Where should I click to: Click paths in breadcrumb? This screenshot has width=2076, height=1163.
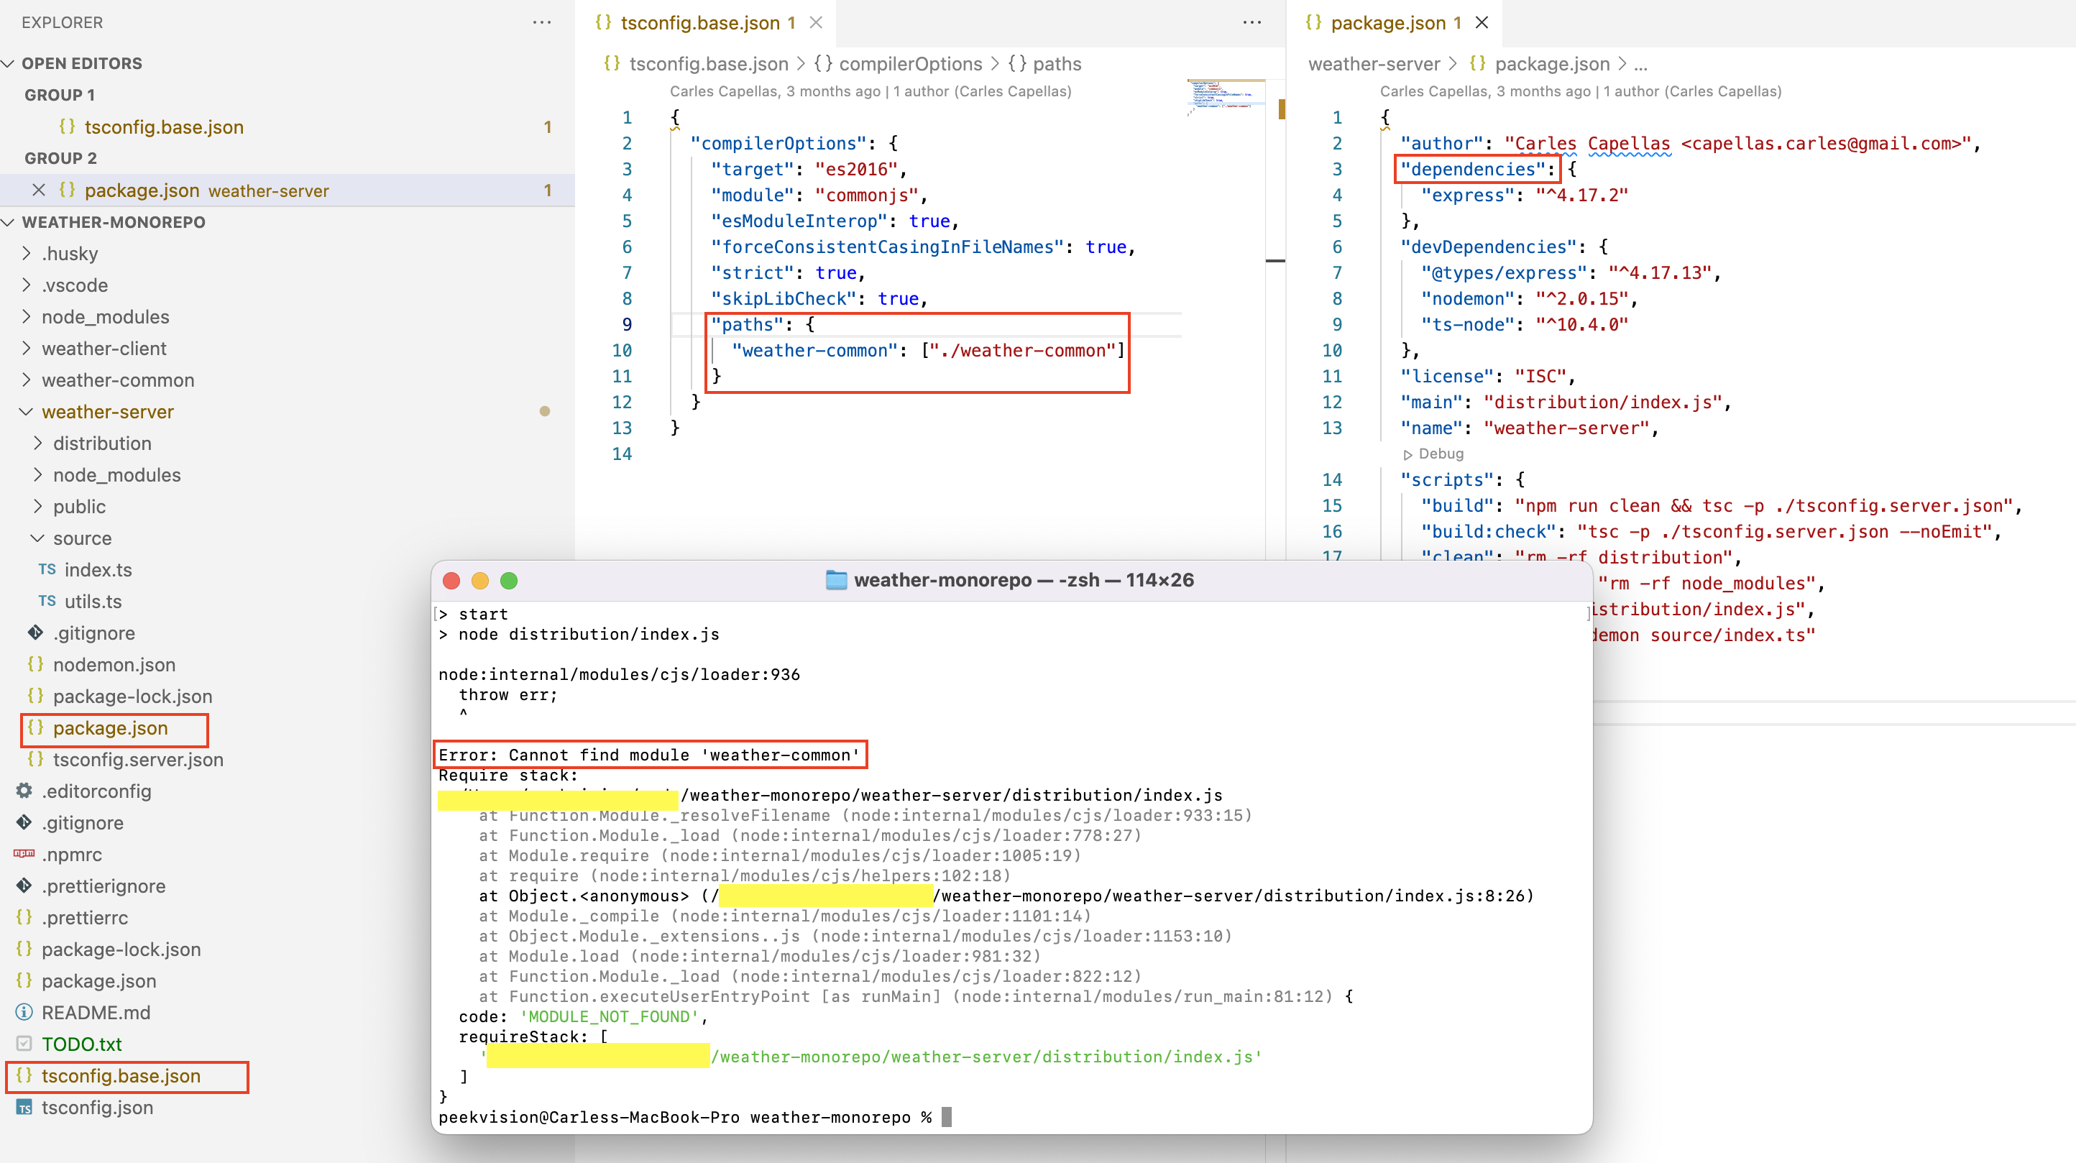1057,64
